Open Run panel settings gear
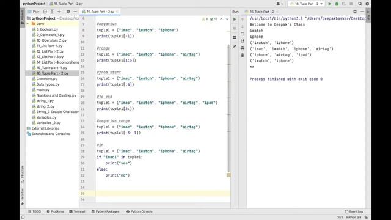 355,12
